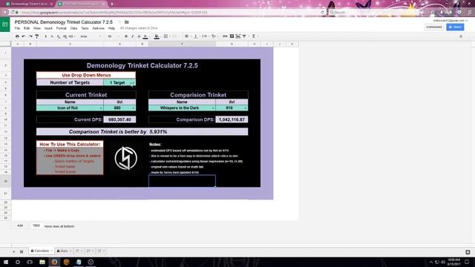
Task: Click the Add rows button
Action: (20, 225)
